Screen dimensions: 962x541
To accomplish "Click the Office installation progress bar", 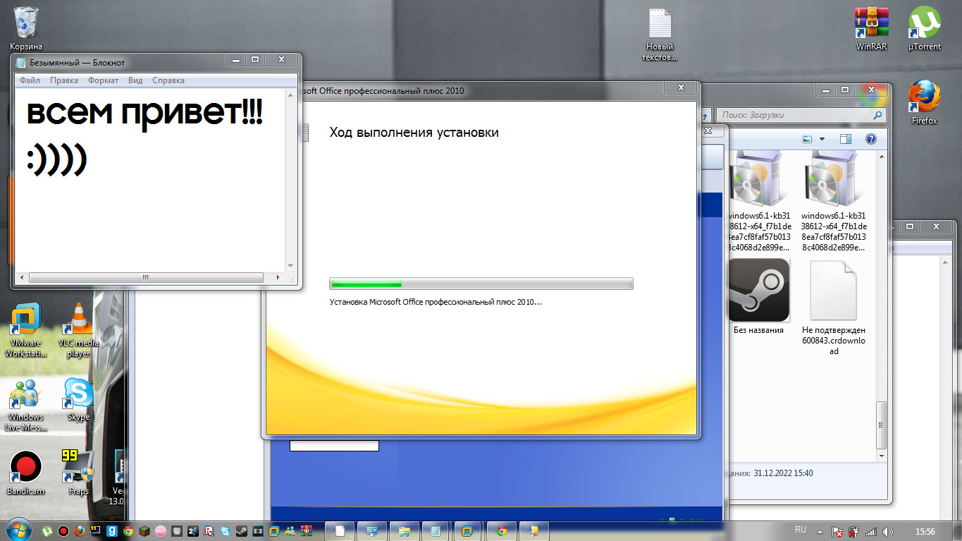I will (x=481, y=284).
